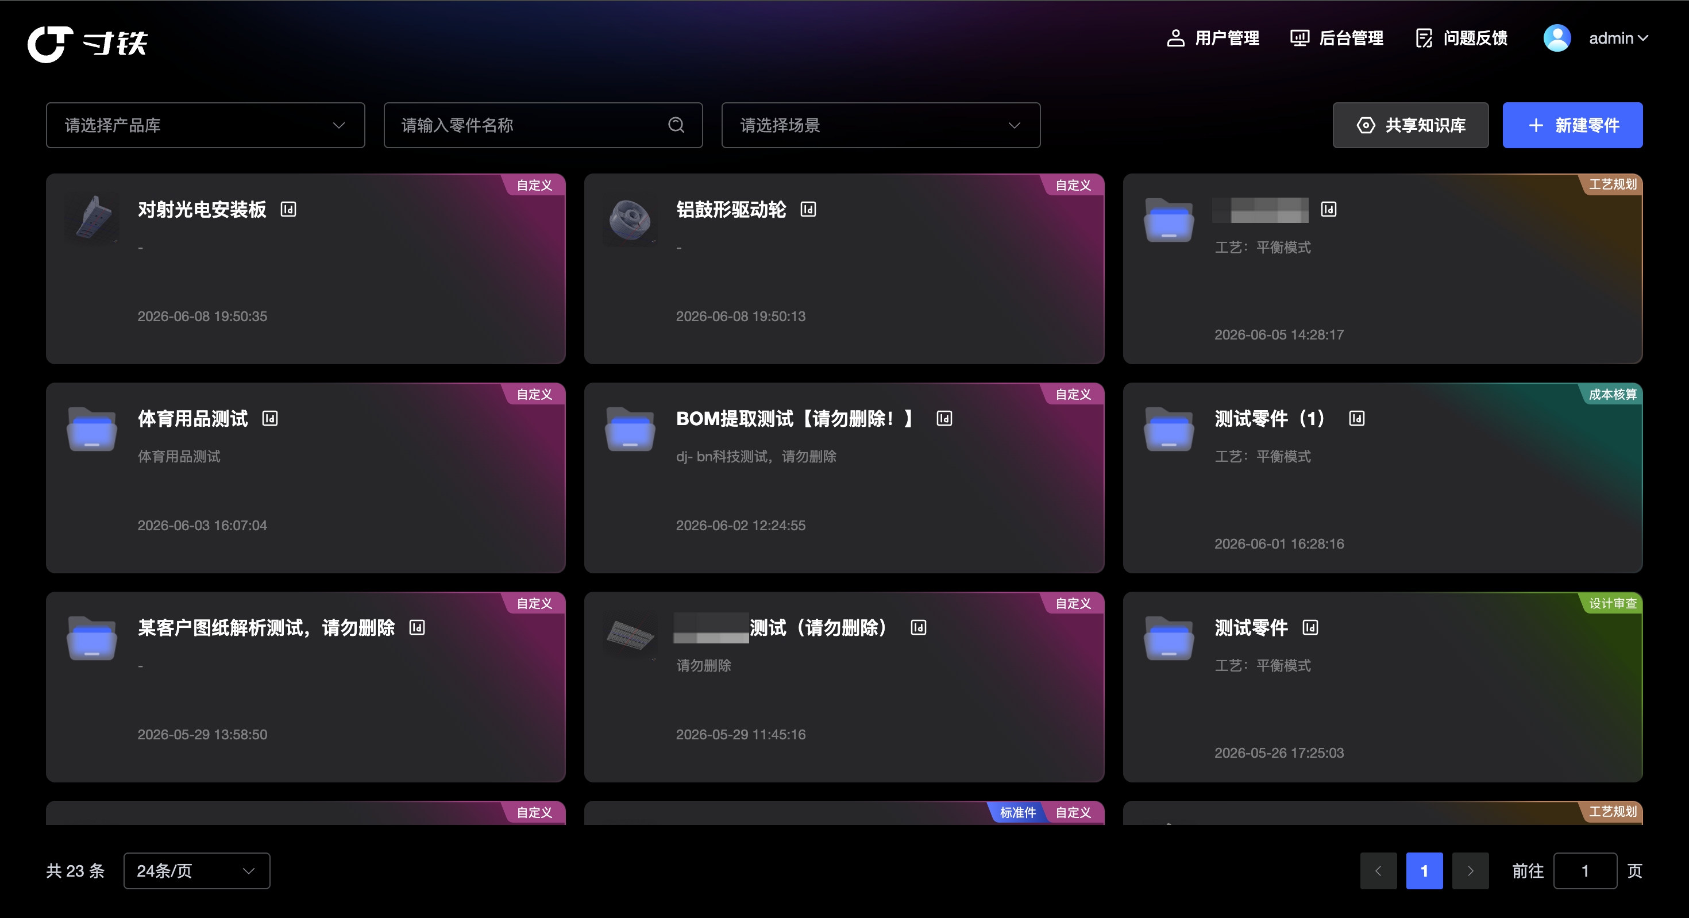Click the 标准件 tag on bottom card
This screenshot has width=1689, height=918.
pos(1017,812)
